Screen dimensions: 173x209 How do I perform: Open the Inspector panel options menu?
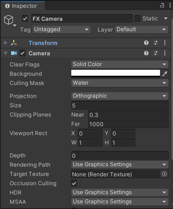(170, 6)
